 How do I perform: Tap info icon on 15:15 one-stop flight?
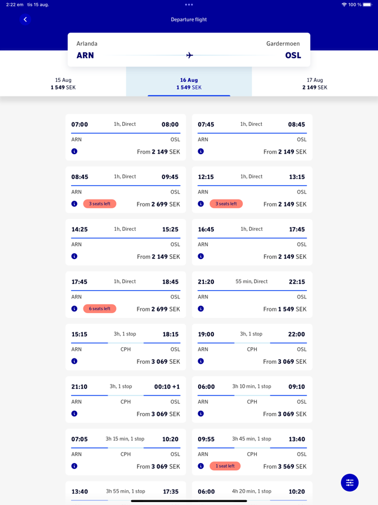coord(74,361)
